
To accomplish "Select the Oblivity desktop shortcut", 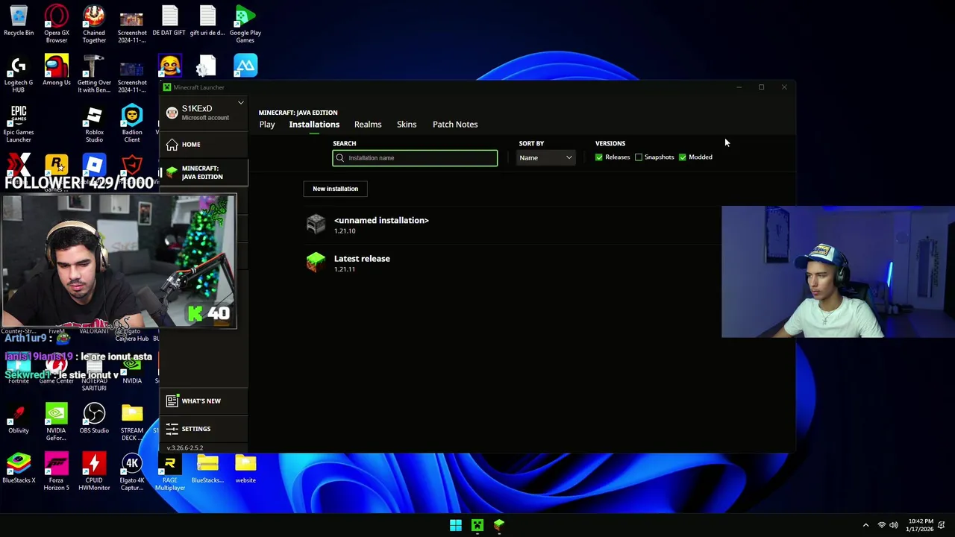I will [x=19, y=418].
